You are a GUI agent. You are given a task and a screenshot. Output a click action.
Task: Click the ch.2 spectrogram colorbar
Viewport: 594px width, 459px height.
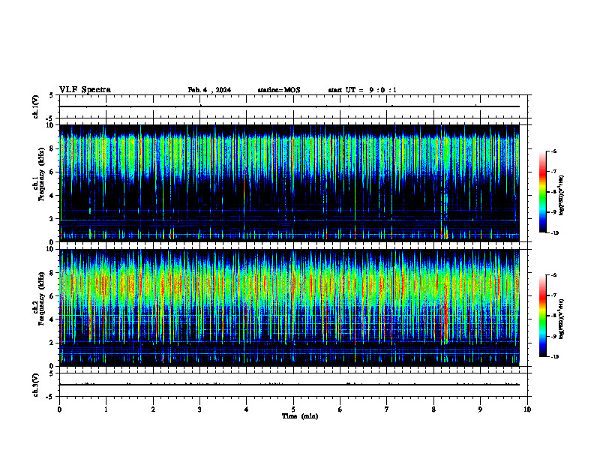[542, 316]
